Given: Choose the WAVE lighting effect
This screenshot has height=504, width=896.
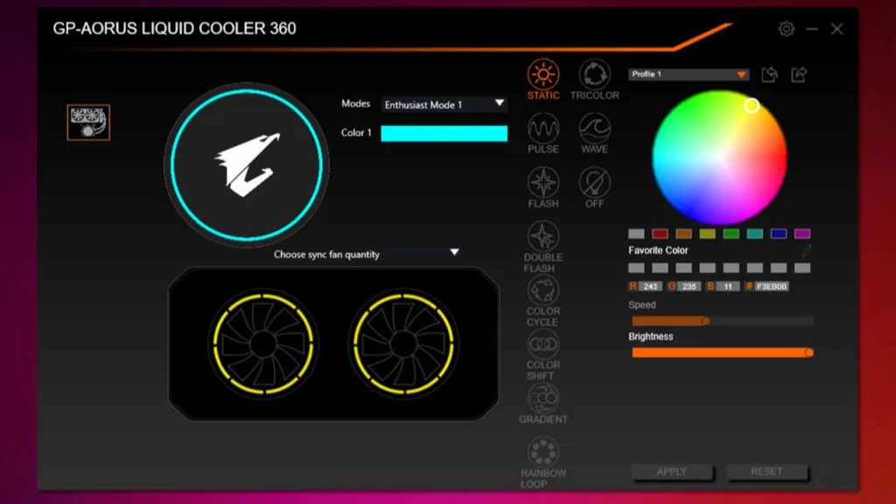Looking at the screenshot, I should (594, 133).
